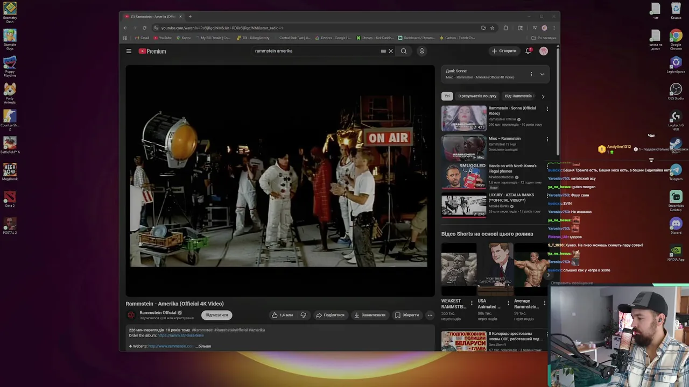The width and height of the screenshot is (689, 387).
Task: Open options for the mix playlist panel
Action: pos(531,74)
